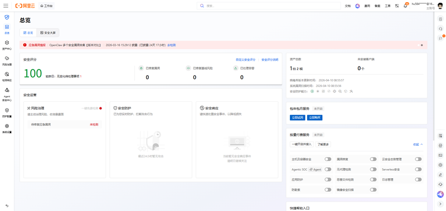Click the top search field
This screenshot has width=446, height=211.
pos(269,6)
